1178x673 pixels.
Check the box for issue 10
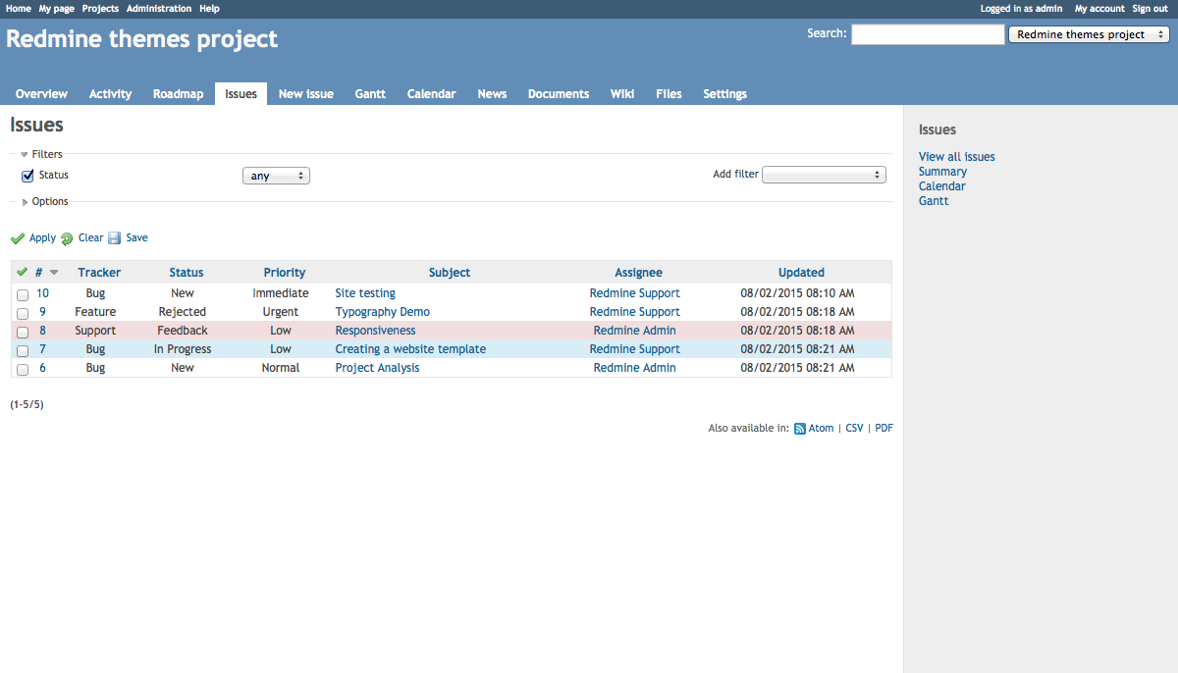point(23,294)
